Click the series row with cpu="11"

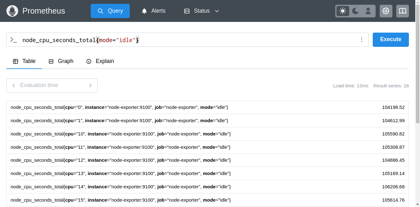[207, 147]
